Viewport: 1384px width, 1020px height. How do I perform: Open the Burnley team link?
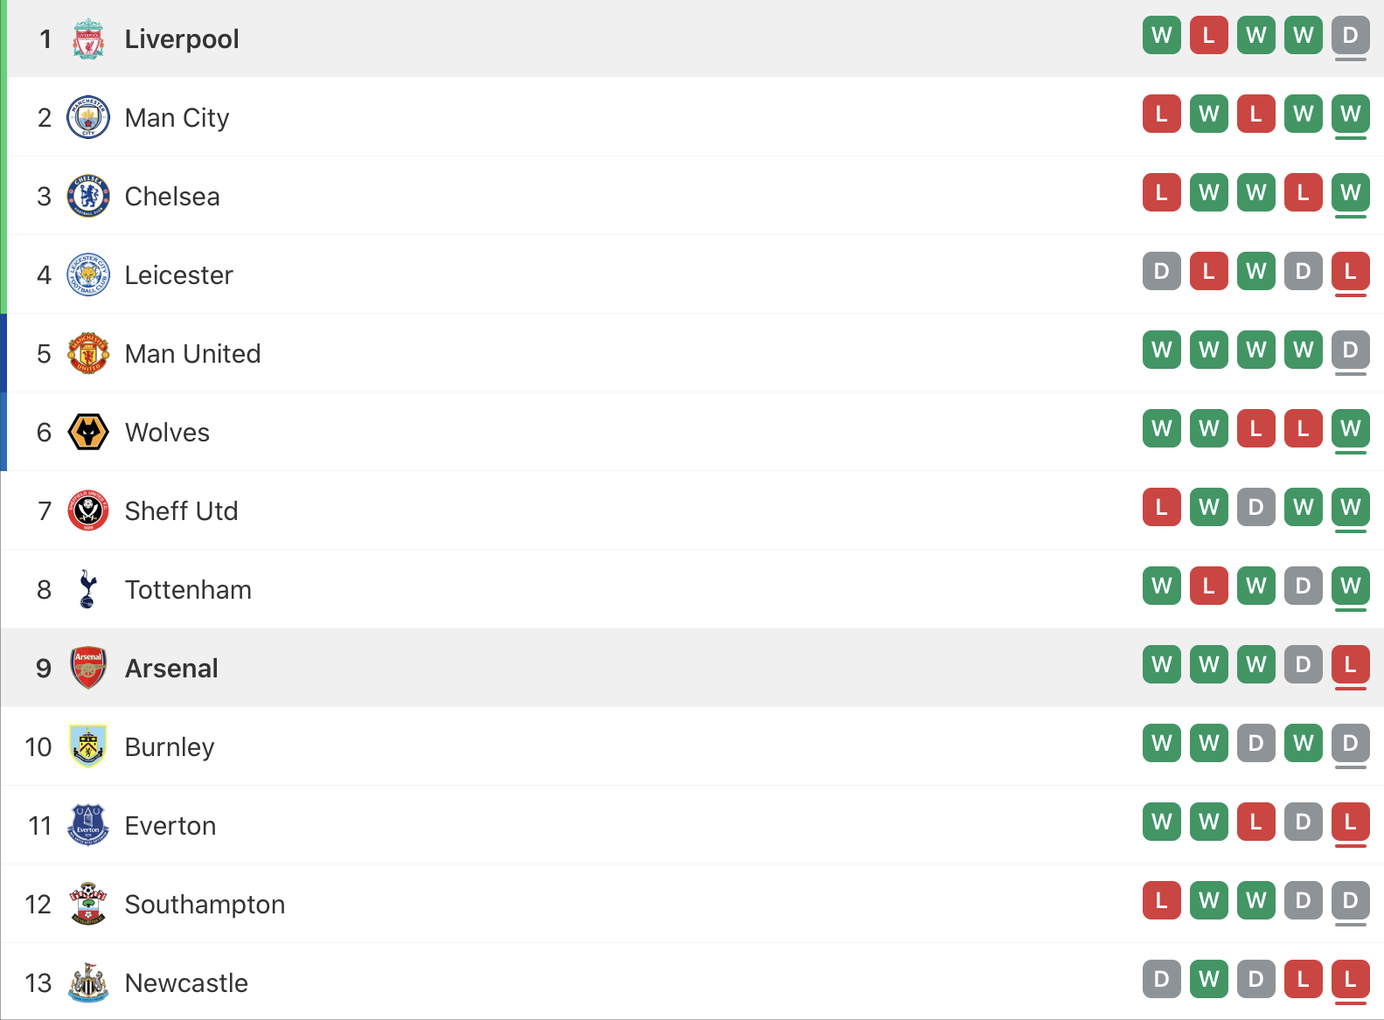coord(170,746)
